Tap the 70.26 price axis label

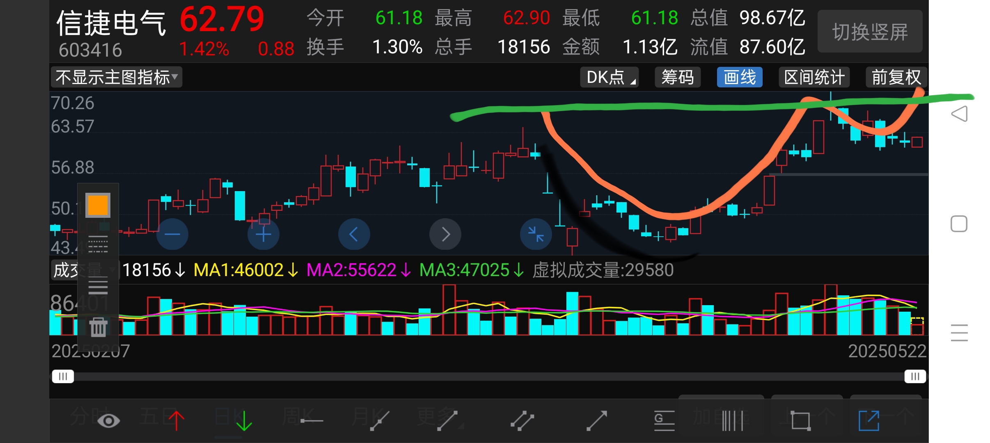tap(72, 103)
